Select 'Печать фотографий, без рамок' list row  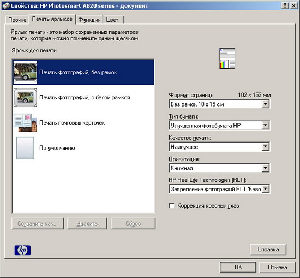tap(83, 72)
